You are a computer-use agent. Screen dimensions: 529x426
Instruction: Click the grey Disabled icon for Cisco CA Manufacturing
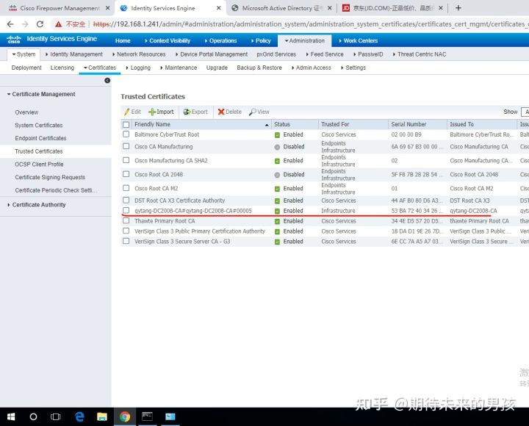click(x=277, y=147)
